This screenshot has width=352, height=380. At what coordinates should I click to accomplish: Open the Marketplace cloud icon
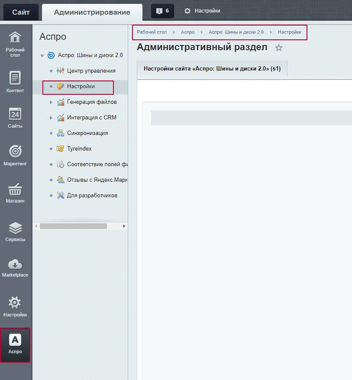pos(15,264)
